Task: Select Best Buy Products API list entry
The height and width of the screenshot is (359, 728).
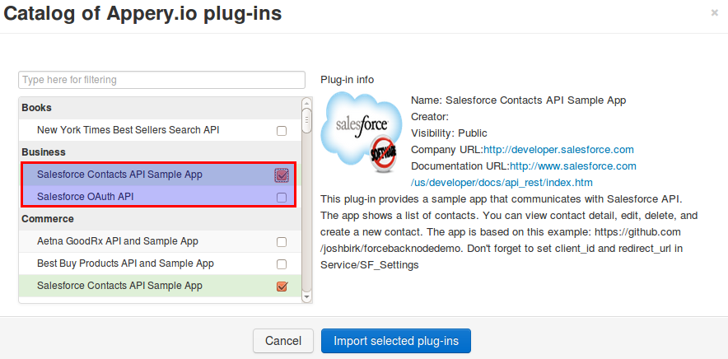Action: point(160,263)
